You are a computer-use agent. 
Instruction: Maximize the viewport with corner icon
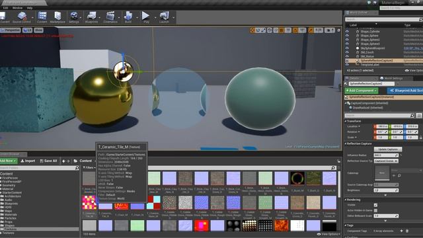coord(339,30)
